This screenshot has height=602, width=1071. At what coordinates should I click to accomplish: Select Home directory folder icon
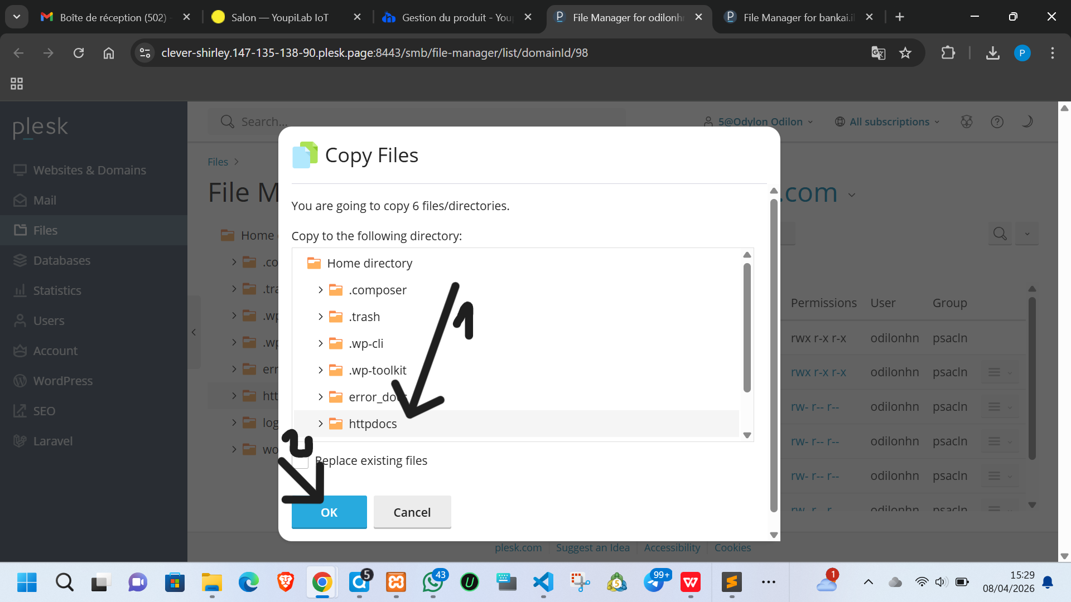[x=314, y=263]
